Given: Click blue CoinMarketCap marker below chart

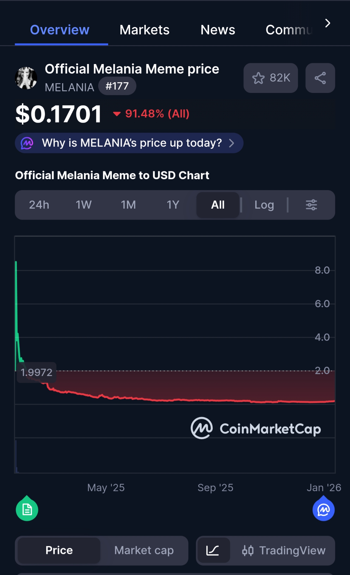Looking at the screenshot, I should (x=324, y=509).
